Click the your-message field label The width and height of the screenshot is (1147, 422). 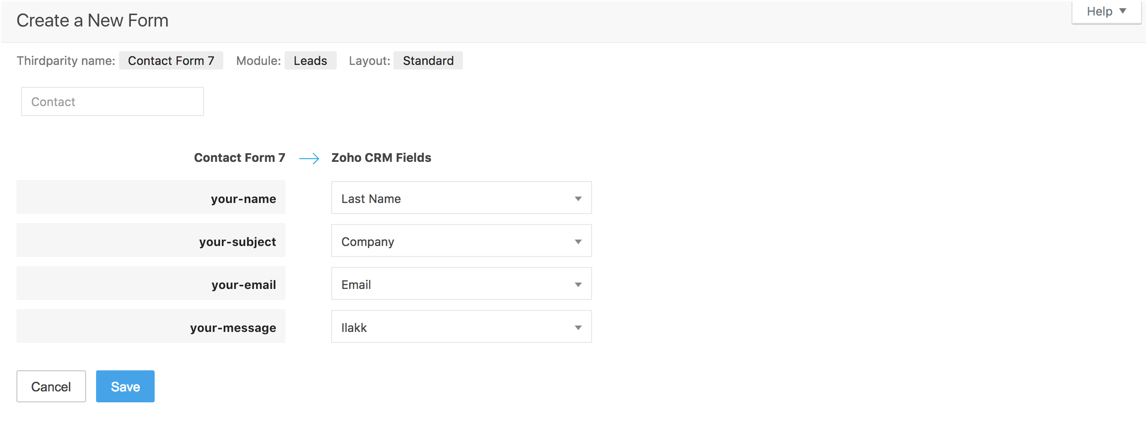pyautogui.click(x=233, y=327)
